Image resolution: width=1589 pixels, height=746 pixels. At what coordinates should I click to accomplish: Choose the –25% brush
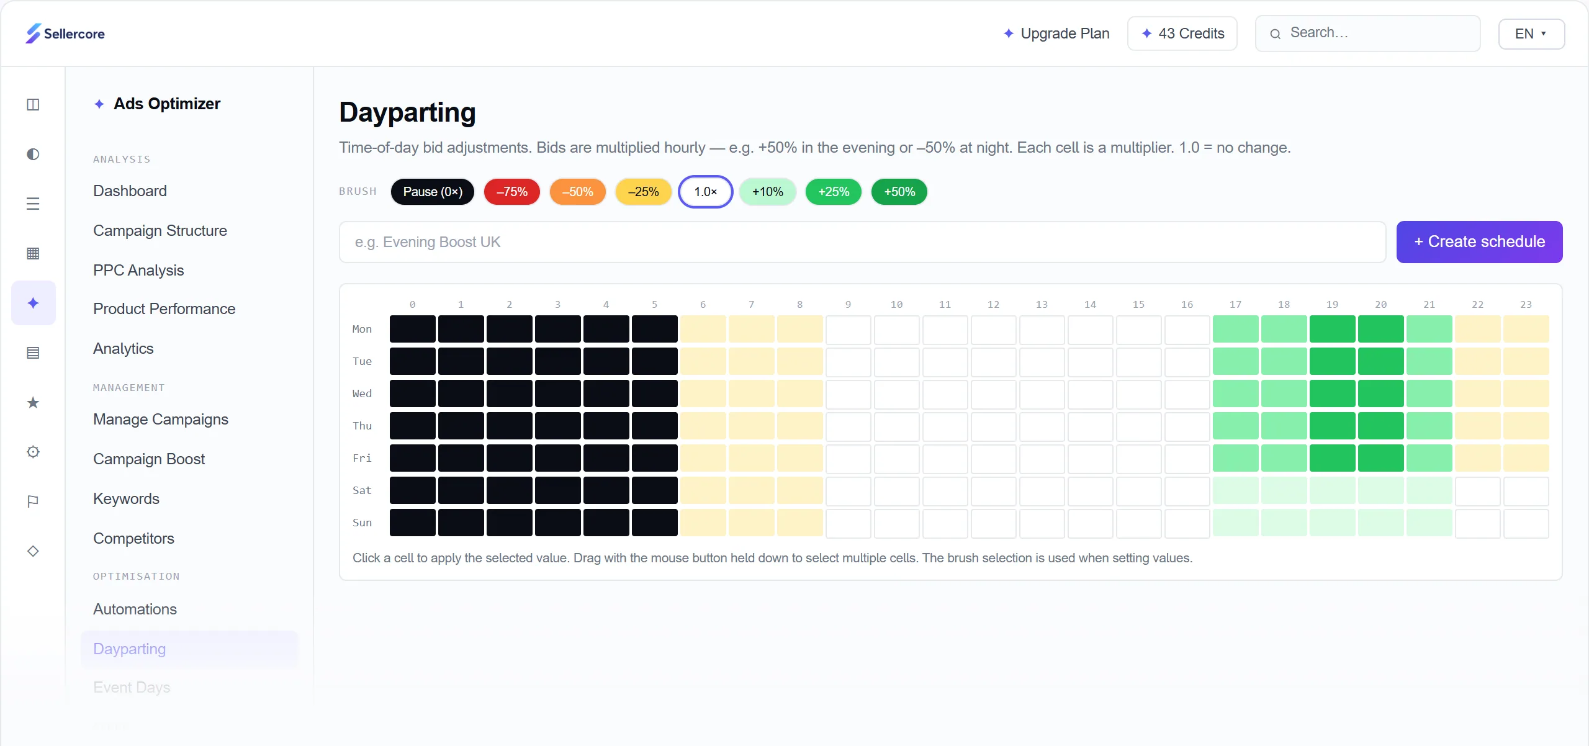644,192
